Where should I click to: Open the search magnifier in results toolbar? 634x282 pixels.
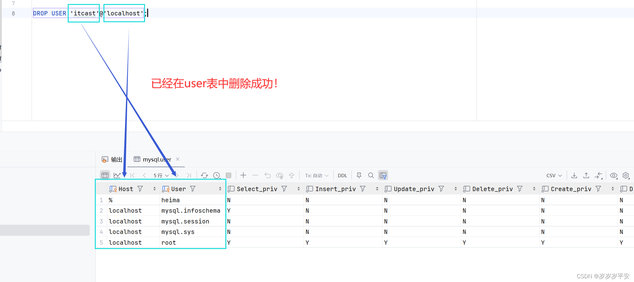click(x=371, y=175)
